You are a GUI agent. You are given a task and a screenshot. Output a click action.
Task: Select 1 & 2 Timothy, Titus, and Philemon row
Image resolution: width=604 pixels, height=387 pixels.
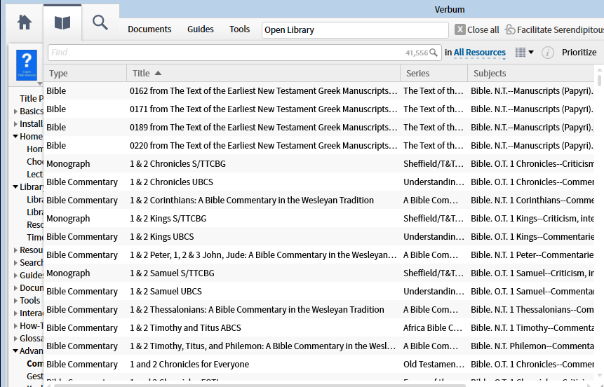pos(319,346)
